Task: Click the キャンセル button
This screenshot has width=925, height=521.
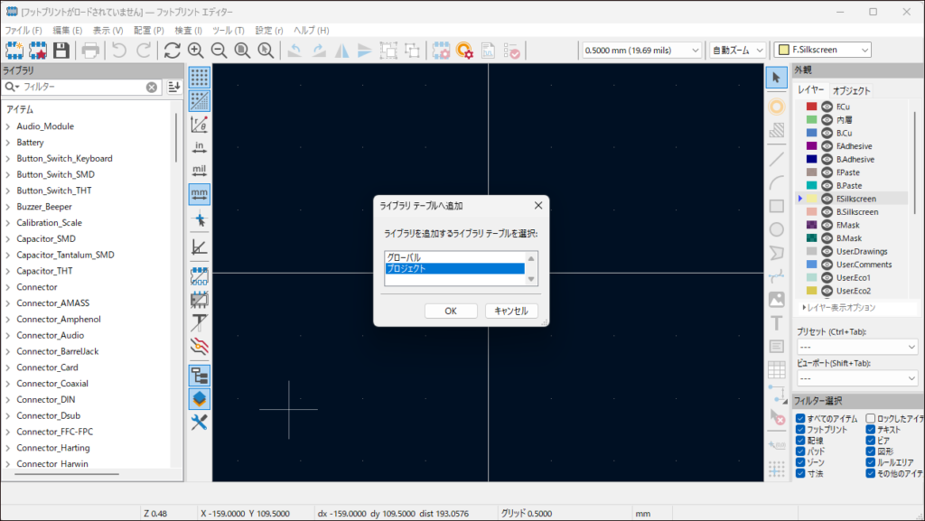Action: coord(511,311)
